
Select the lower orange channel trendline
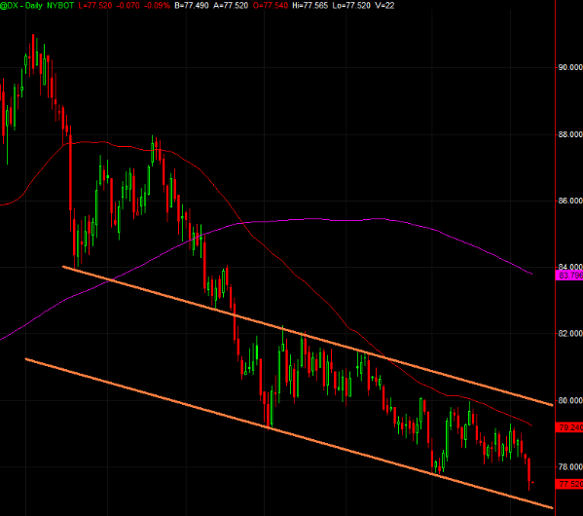[x=289, y=433]
